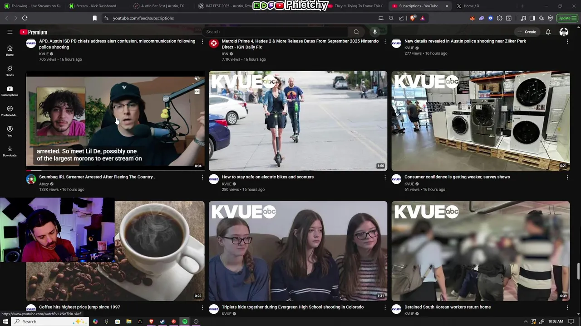Click the browser address bar URL

(x=143, y=18)
